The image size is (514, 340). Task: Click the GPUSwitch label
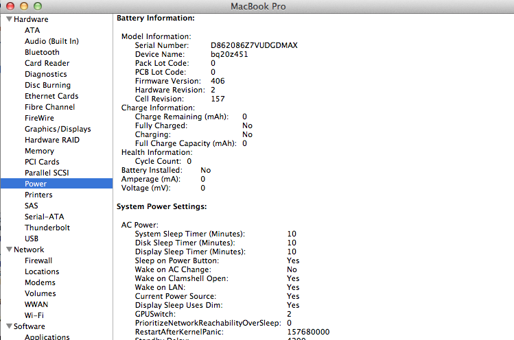155,314
